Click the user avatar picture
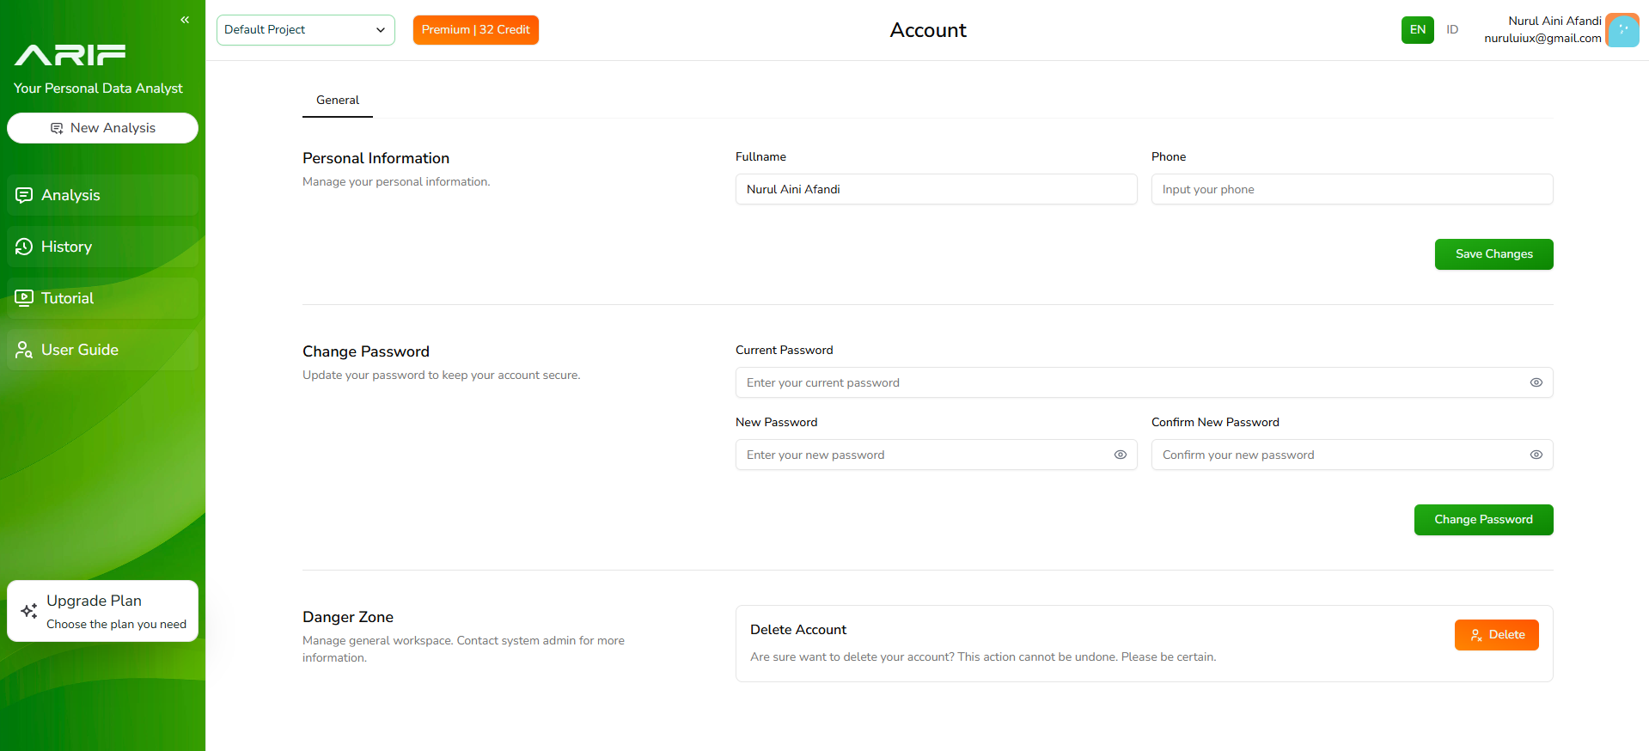1649x751 pixels. (x=1622, y=30)
